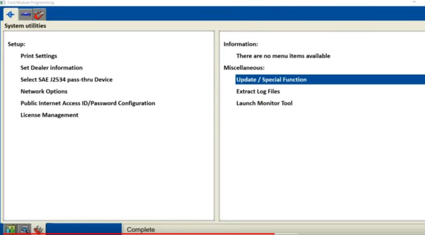This screenshot has height=235, width=425.
Task: Click the blue status bar progress block
Action: coord(84,229)
